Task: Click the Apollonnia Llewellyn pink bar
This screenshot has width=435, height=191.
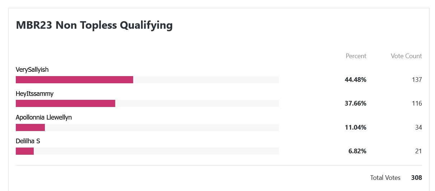Action: [30, 127]
